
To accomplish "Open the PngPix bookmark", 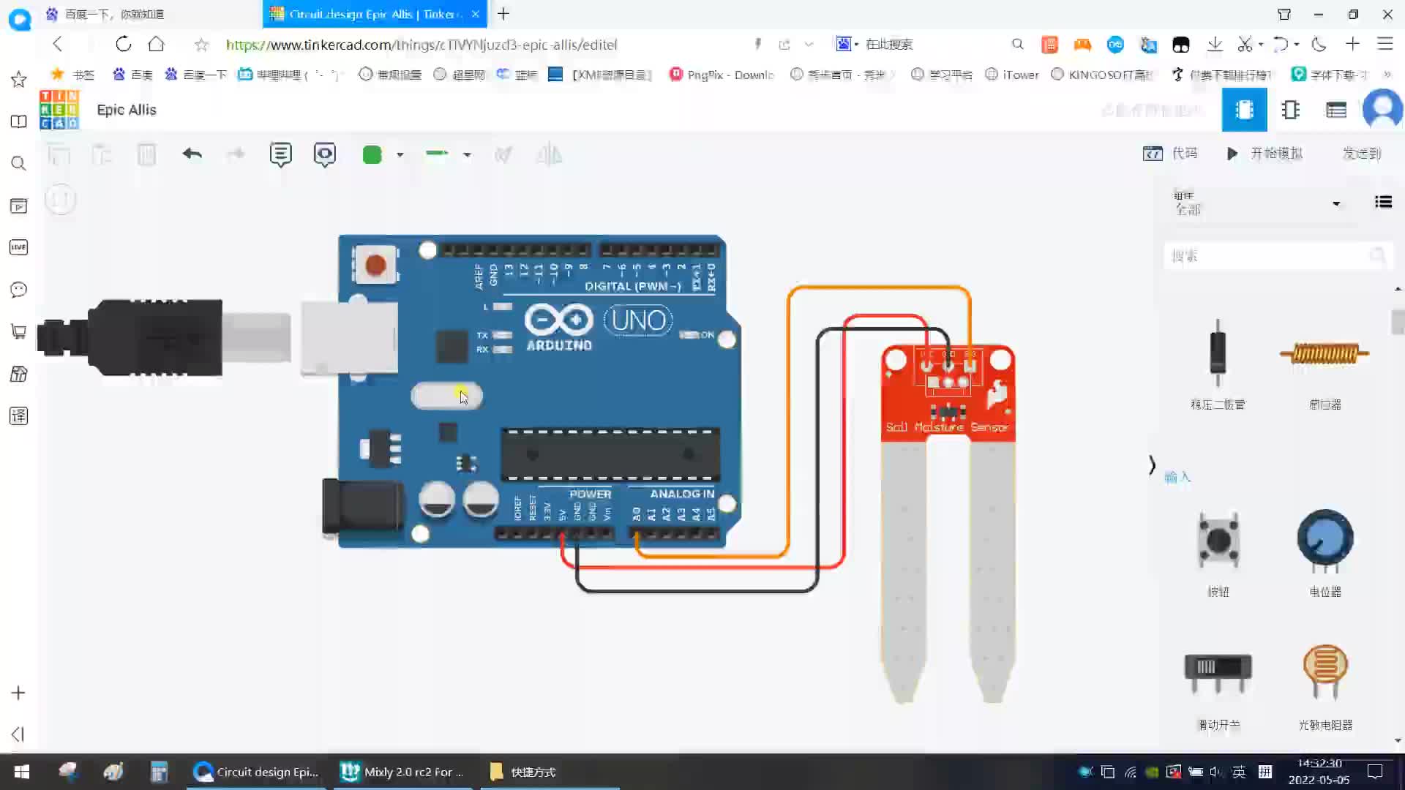I will 722,75.
